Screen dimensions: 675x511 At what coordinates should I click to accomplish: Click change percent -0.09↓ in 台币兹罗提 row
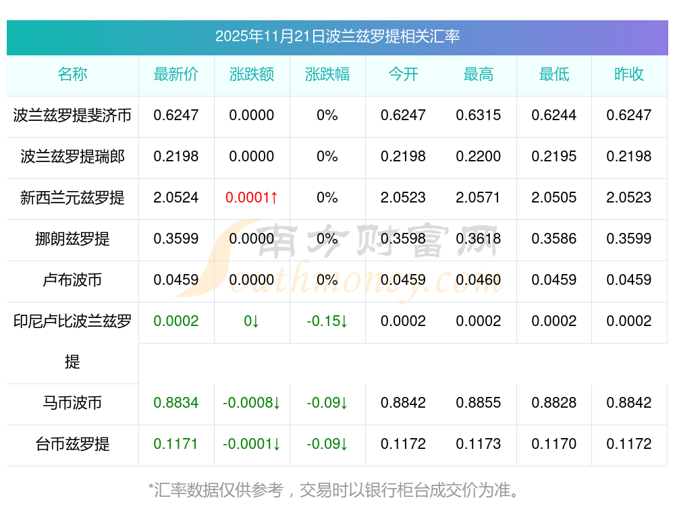pyautogui.click(x=327, y=444)
